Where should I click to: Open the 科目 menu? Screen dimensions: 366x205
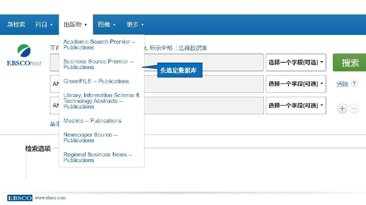coord(44,24)
